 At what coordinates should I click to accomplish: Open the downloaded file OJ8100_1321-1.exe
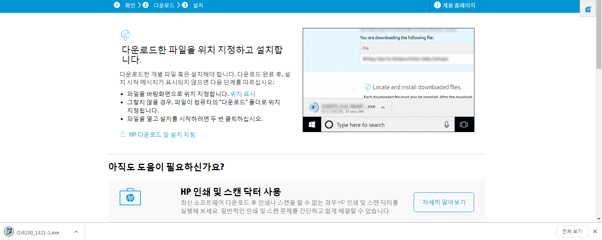pyautogui.click(x=38, y=232)
